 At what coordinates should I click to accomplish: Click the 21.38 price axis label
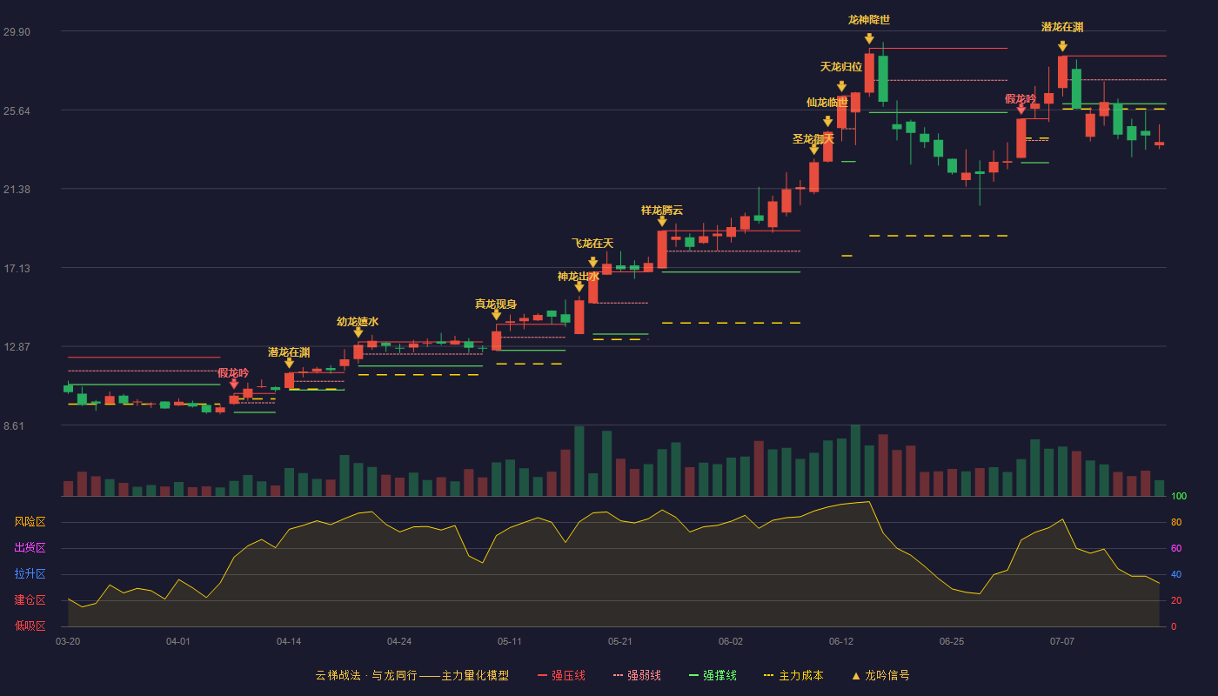17,190
